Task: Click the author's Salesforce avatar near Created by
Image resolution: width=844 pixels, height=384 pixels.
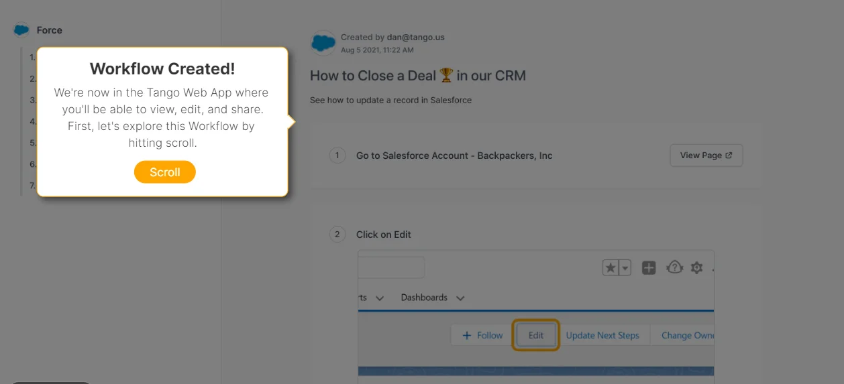Action: pos(323,44)
